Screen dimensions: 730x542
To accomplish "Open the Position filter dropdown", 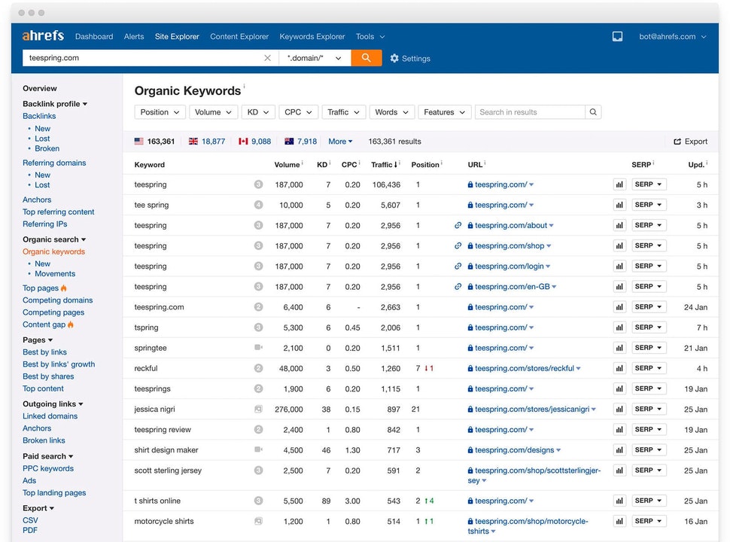I will (x=160, y=111).
